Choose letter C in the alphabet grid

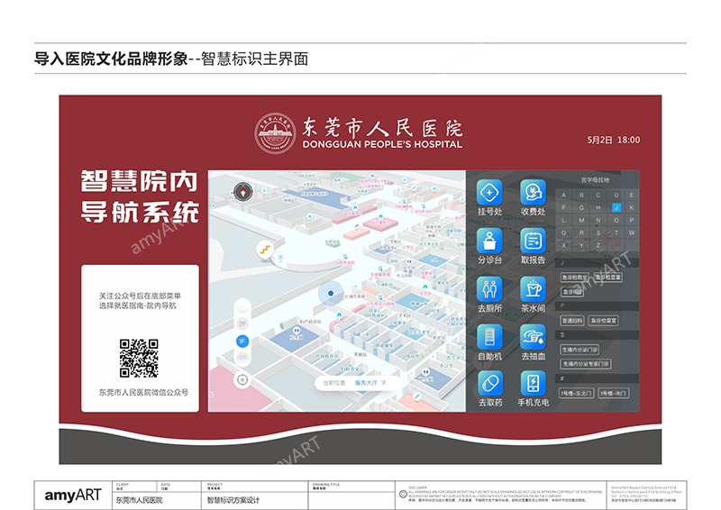pyautogui.click(x=598, y=195)
